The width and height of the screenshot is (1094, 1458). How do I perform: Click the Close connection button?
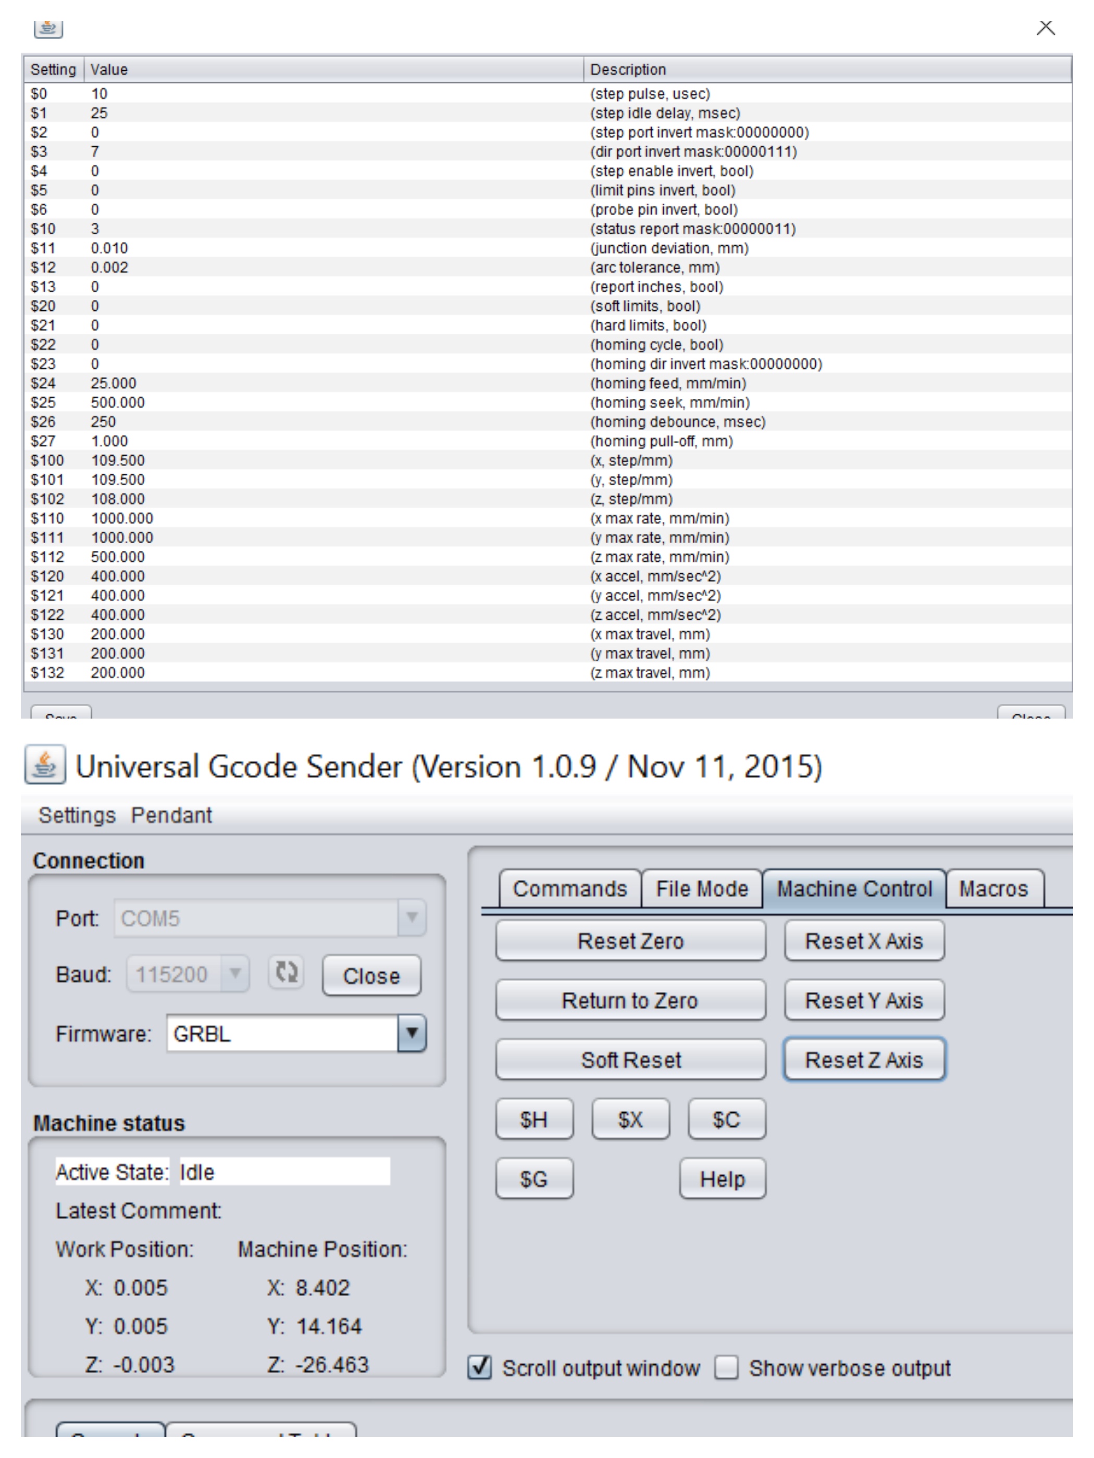tap(371, 975)
